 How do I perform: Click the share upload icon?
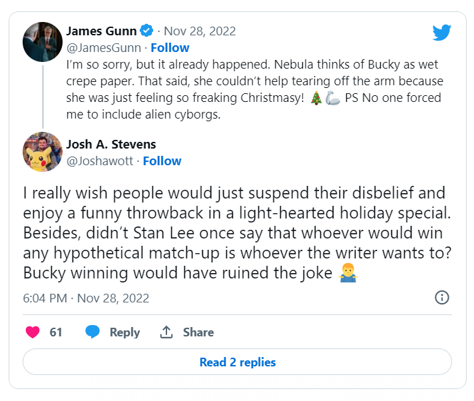(166, 332)
